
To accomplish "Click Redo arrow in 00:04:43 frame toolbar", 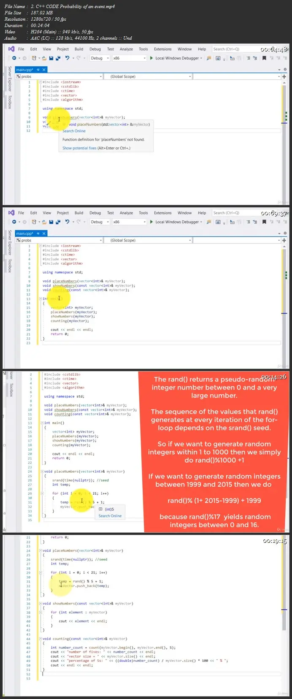I will click(78, 58).
